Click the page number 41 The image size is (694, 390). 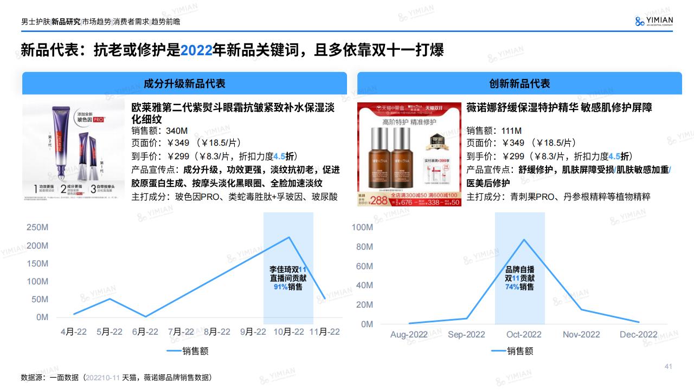[x=669, y=367]
